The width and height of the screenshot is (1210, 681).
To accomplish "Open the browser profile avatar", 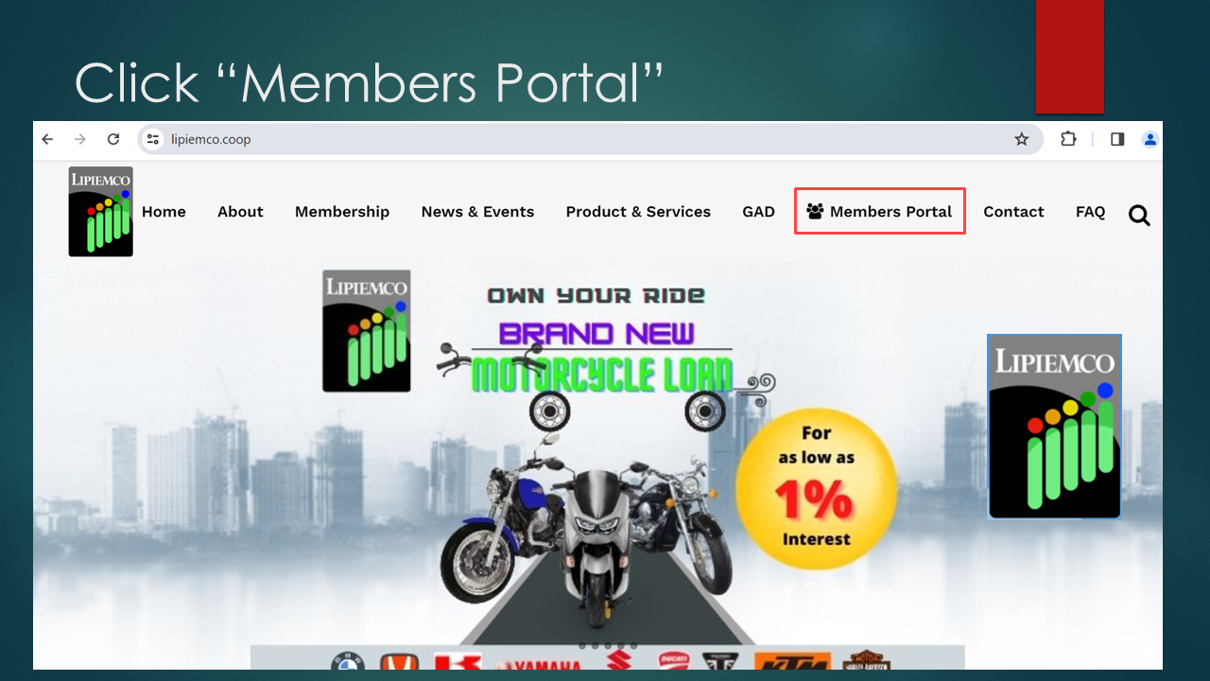I will [x=1149, y=139].
